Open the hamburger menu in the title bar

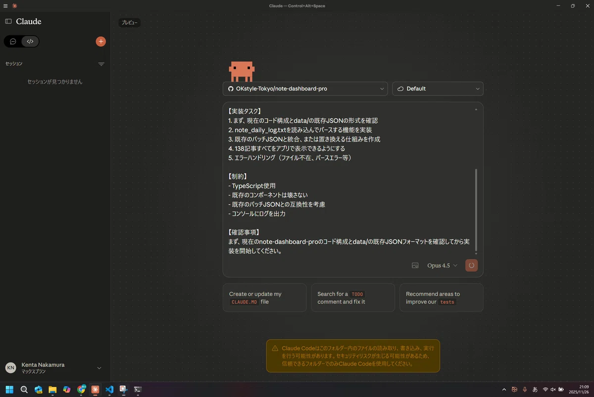click(x=5, y=5)
